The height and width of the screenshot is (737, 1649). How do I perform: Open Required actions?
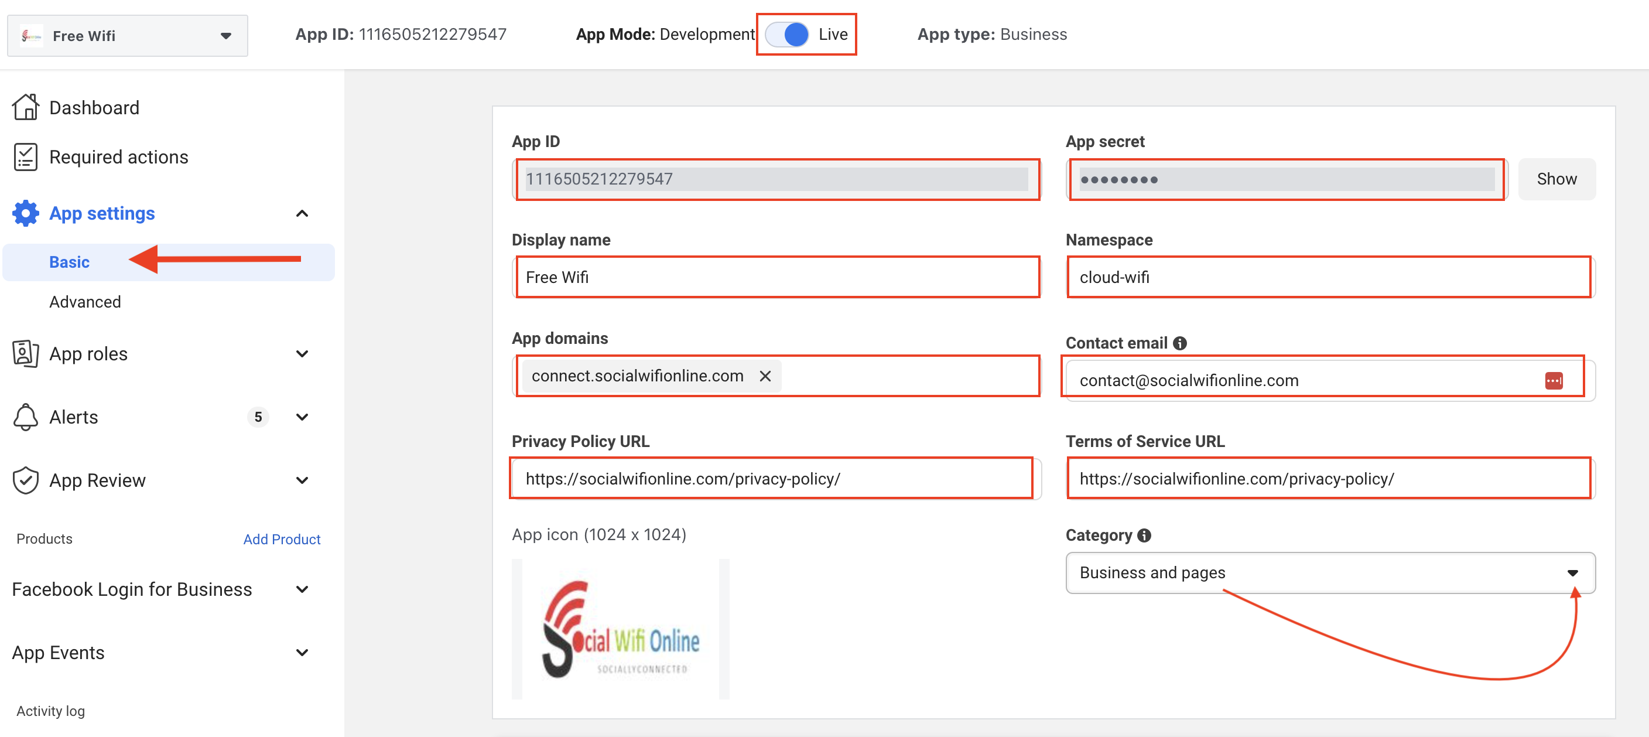119,157
